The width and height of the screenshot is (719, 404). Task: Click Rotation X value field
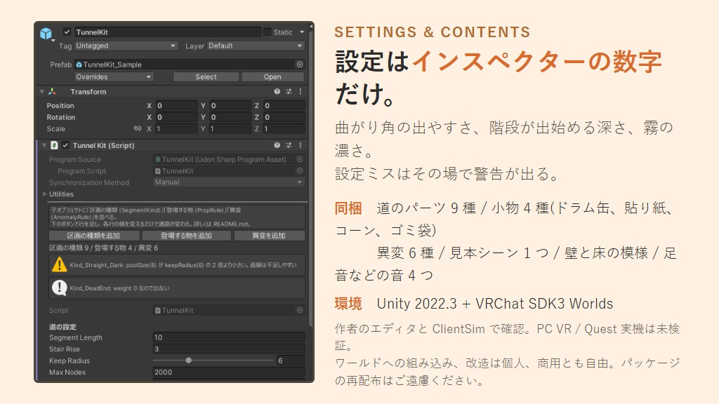(x=176, y=117)
